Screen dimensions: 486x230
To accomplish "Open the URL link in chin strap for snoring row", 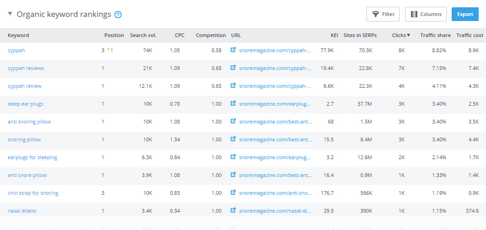I will (x=275, y=193).
